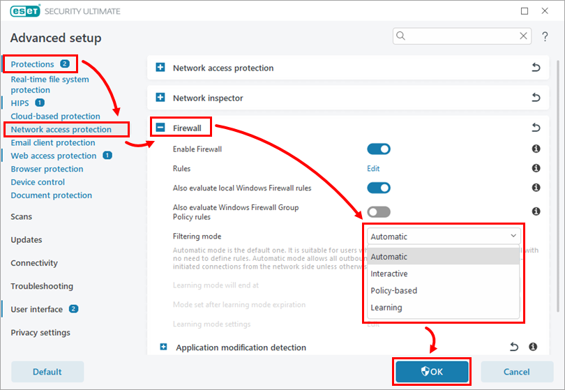Disable the Enable Firewall toggle
Image resolution: width=565 pixels, height=390 pixels.
coord(379,149)
